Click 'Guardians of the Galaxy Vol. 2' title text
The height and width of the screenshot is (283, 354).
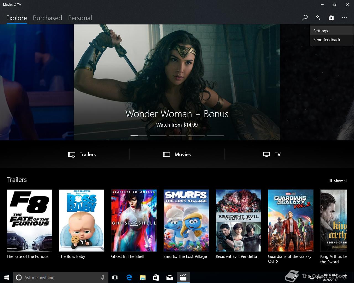290,259
